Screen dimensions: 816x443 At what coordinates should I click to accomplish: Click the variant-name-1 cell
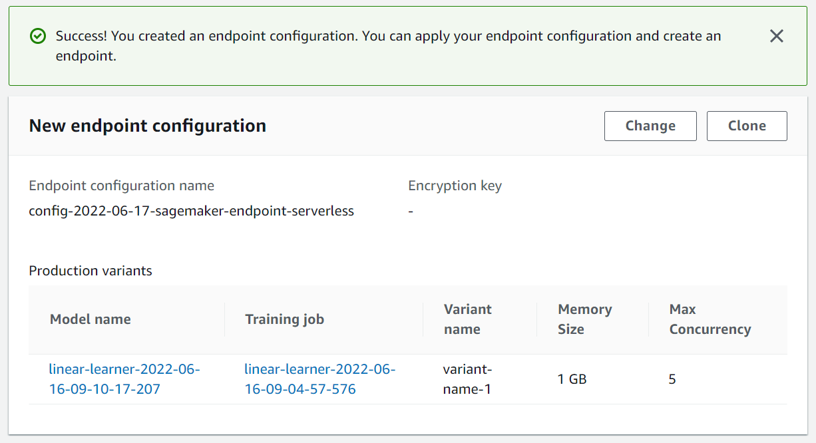tap(467, 379)
